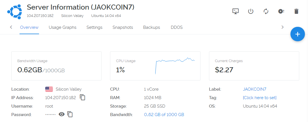This screenshot has width=308, height=122.
Task: Open the DDOS tab
Action: point(177,27)
